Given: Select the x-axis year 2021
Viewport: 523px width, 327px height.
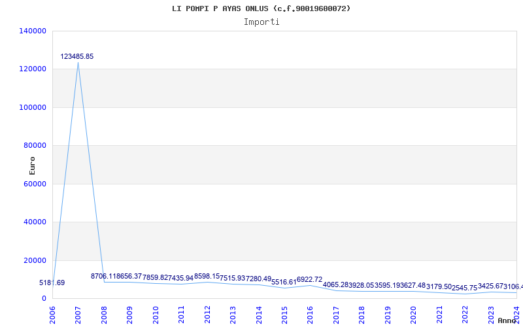Looking at the screenshot, I should click(439, 315).
